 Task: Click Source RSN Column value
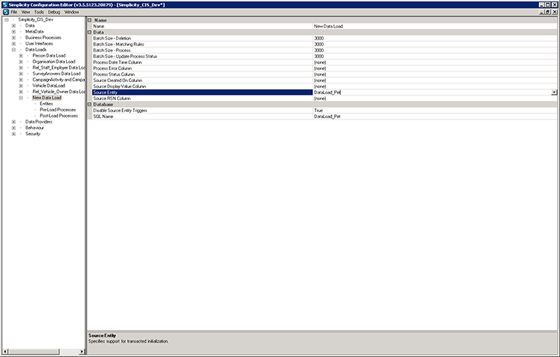[434, 98]
